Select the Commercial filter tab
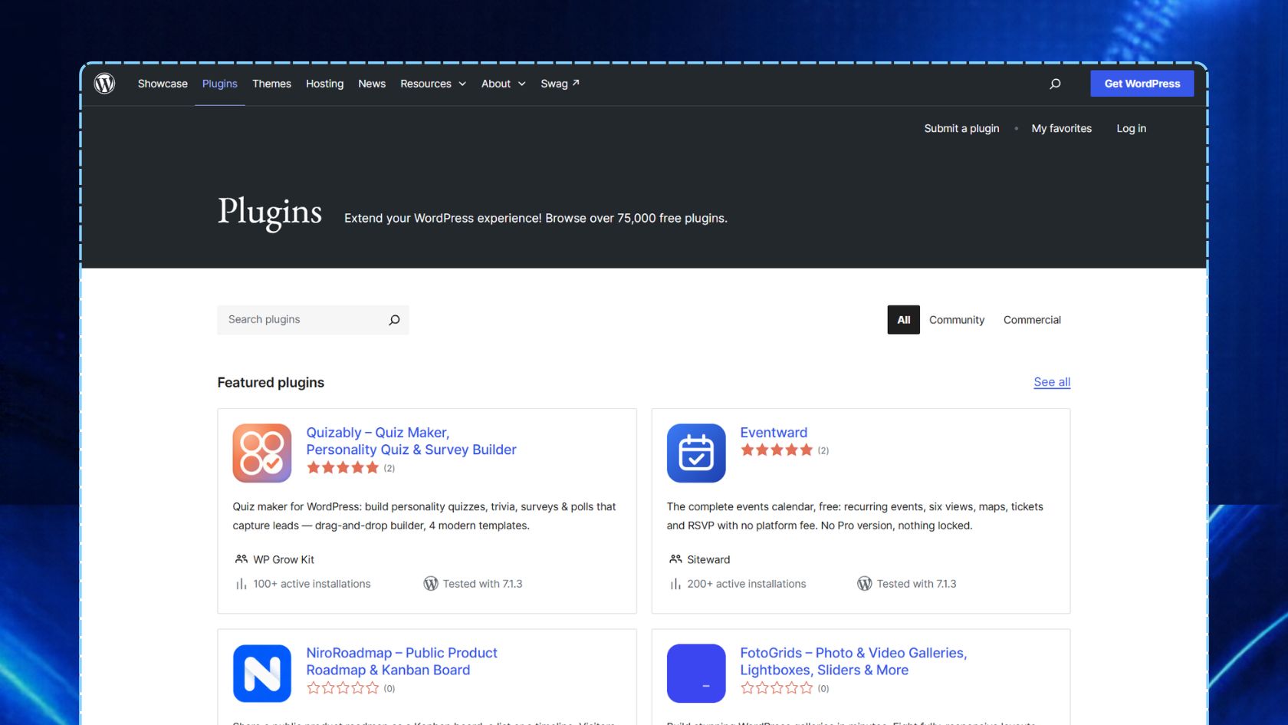This screenshot has width=1288, height=725. [1032, 320]
